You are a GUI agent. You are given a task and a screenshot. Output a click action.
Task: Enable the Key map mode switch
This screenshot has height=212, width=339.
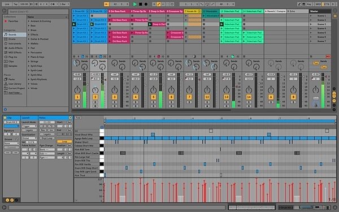(x=309, y=4)
